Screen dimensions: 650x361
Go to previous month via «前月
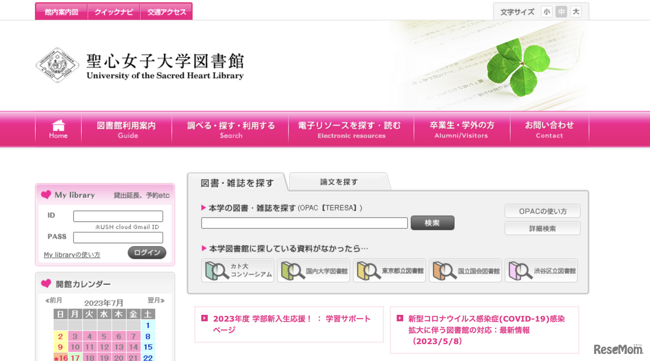[53, 300]
